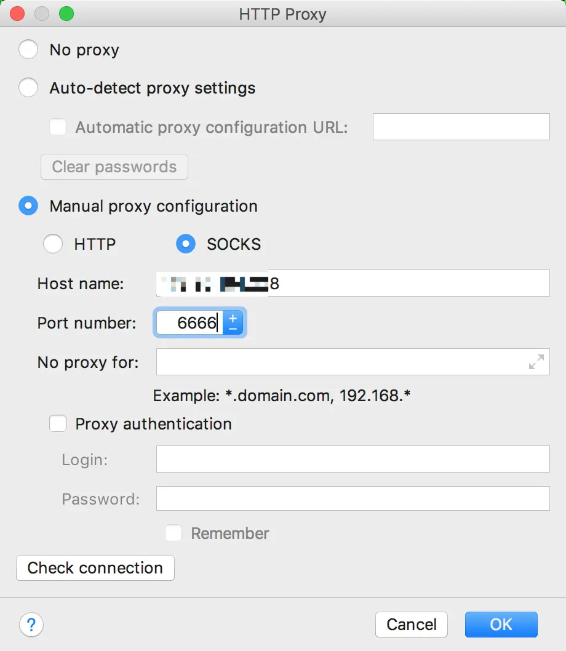Select Manual proxy configuration radio
This screenshot has width=566, height=651.
point(28,206)
